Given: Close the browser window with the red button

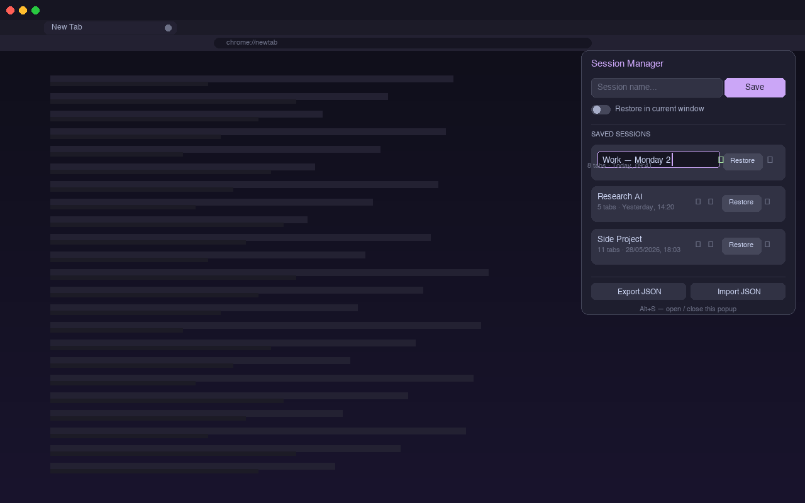Looking at the screenshot, I should click(10, 10).
